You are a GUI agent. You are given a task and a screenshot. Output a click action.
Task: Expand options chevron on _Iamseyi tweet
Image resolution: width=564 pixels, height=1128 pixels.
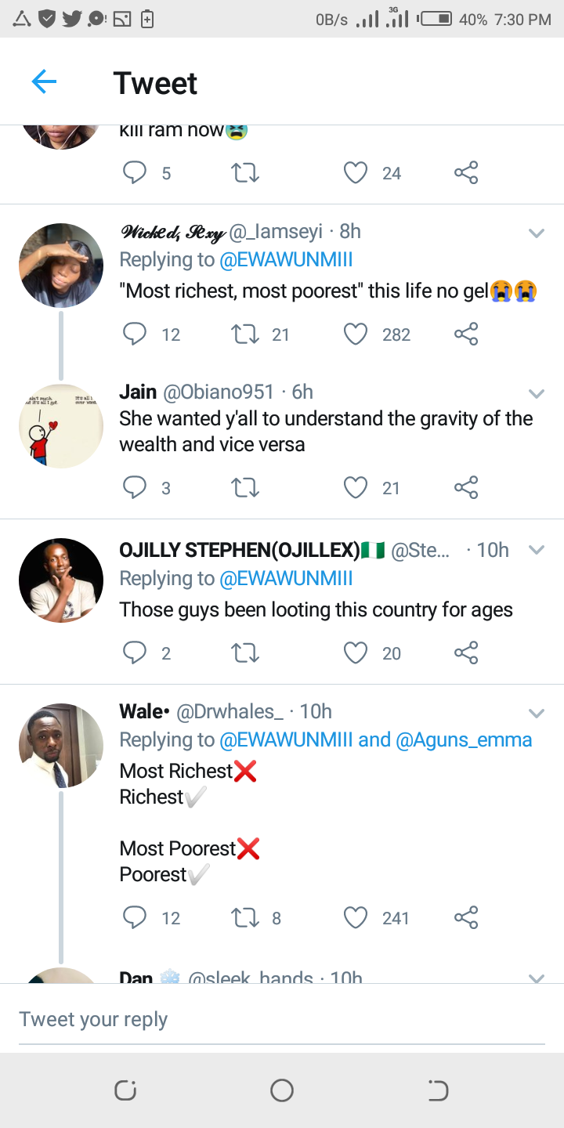[537, 233]
